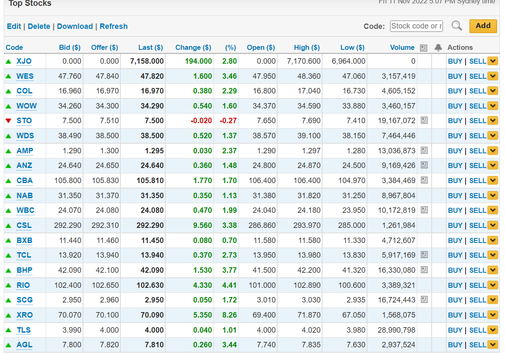Click the news column header icon
The width and height of the screenshot is (505, 354).
[x=424, y=48]
